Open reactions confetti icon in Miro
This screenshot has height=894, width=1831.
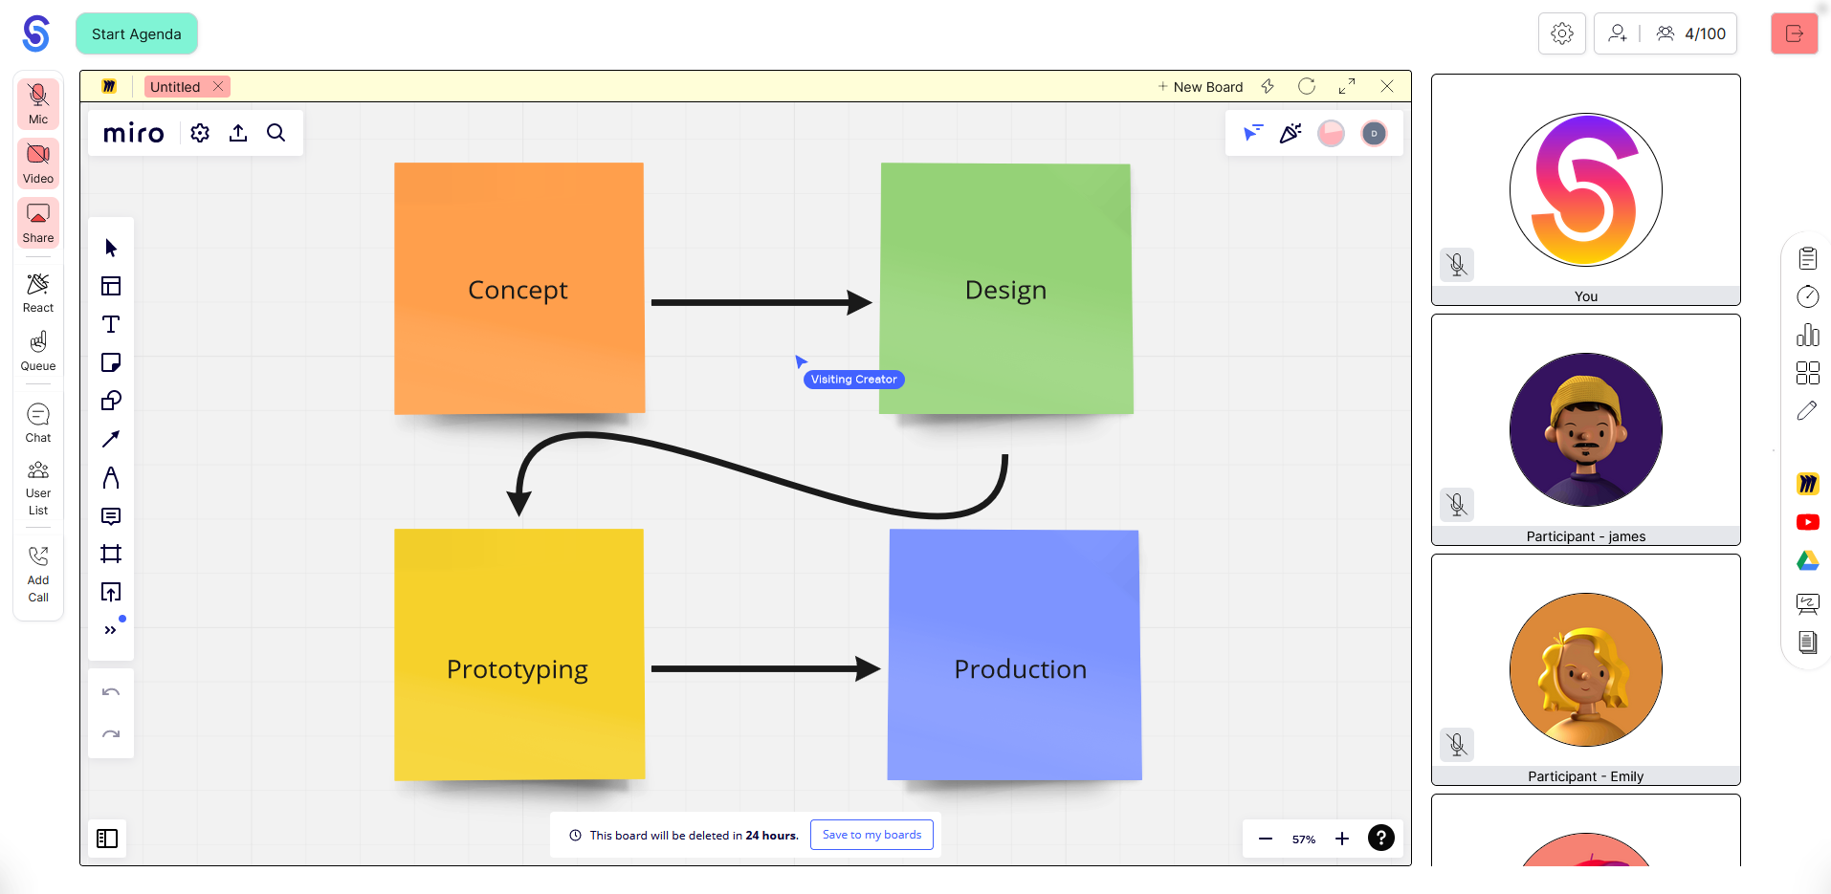click(1291, 133)
